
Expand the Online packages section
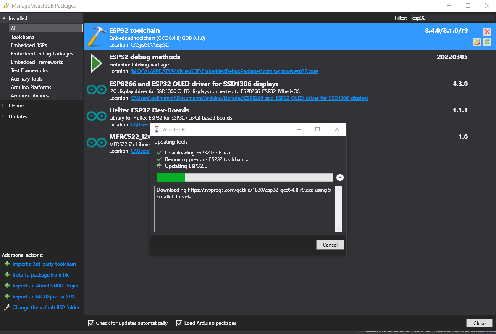(x=3, y=105)
